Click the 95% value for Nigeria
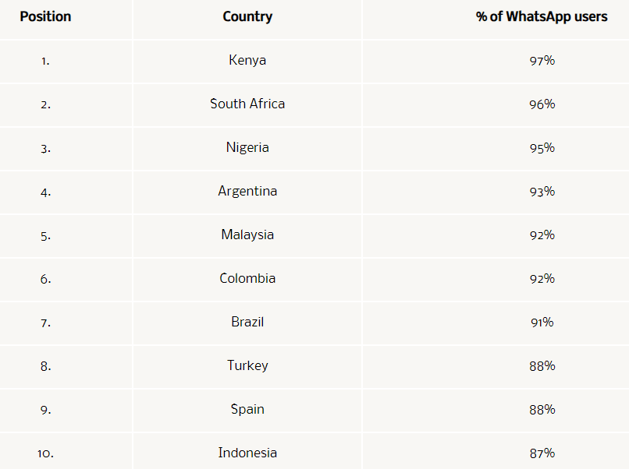 542,147
